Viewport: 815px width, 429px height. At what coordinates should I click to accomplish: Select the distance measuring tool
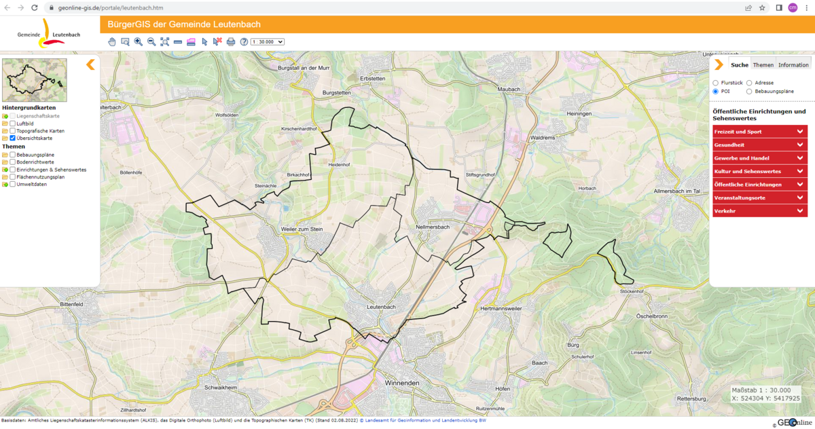click(178, 41)
